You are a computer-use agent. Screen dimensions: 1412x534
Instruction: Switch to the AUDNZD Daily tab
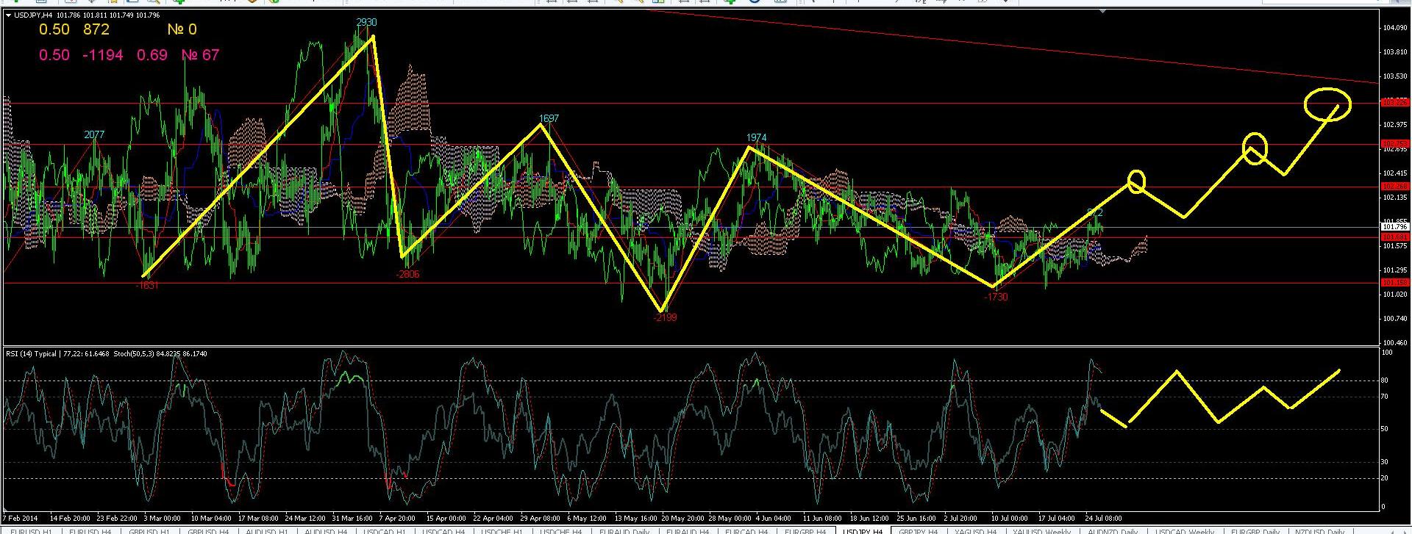click(x=1113, y=530)
